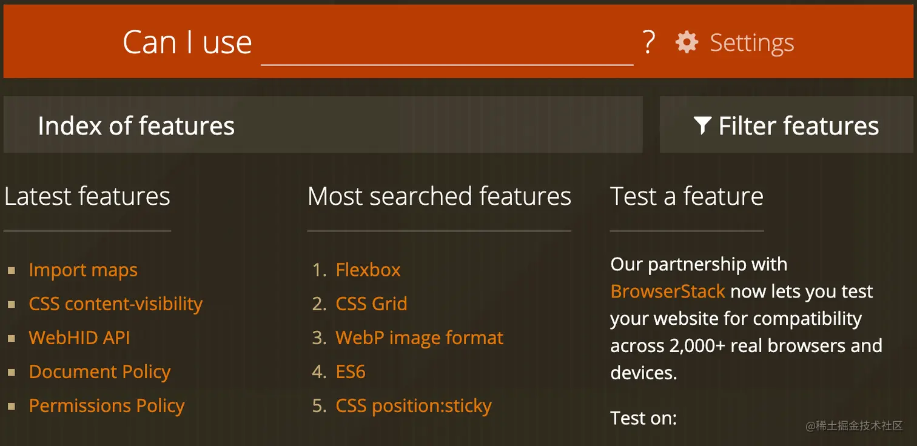Viewport: 917px width, 446px height.
Task: Click the bullet icon beside Import maps
Action: tap(12, 271)
